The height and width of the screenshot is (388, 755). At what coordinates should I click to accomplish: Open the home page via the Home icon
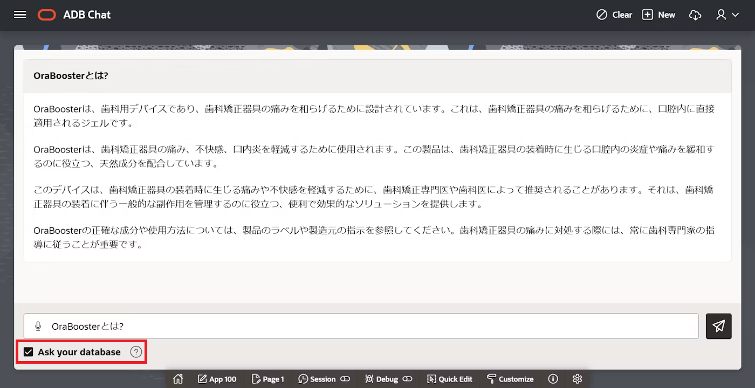point(178,379)
